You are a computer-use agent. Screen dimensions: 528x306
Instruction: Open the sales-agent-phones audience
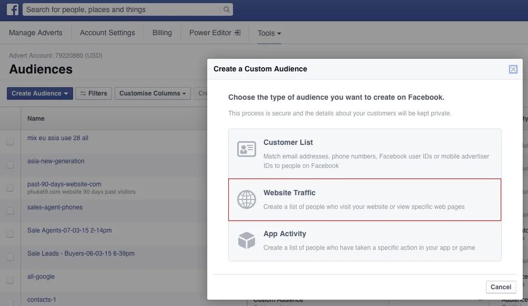click(55, 207)
